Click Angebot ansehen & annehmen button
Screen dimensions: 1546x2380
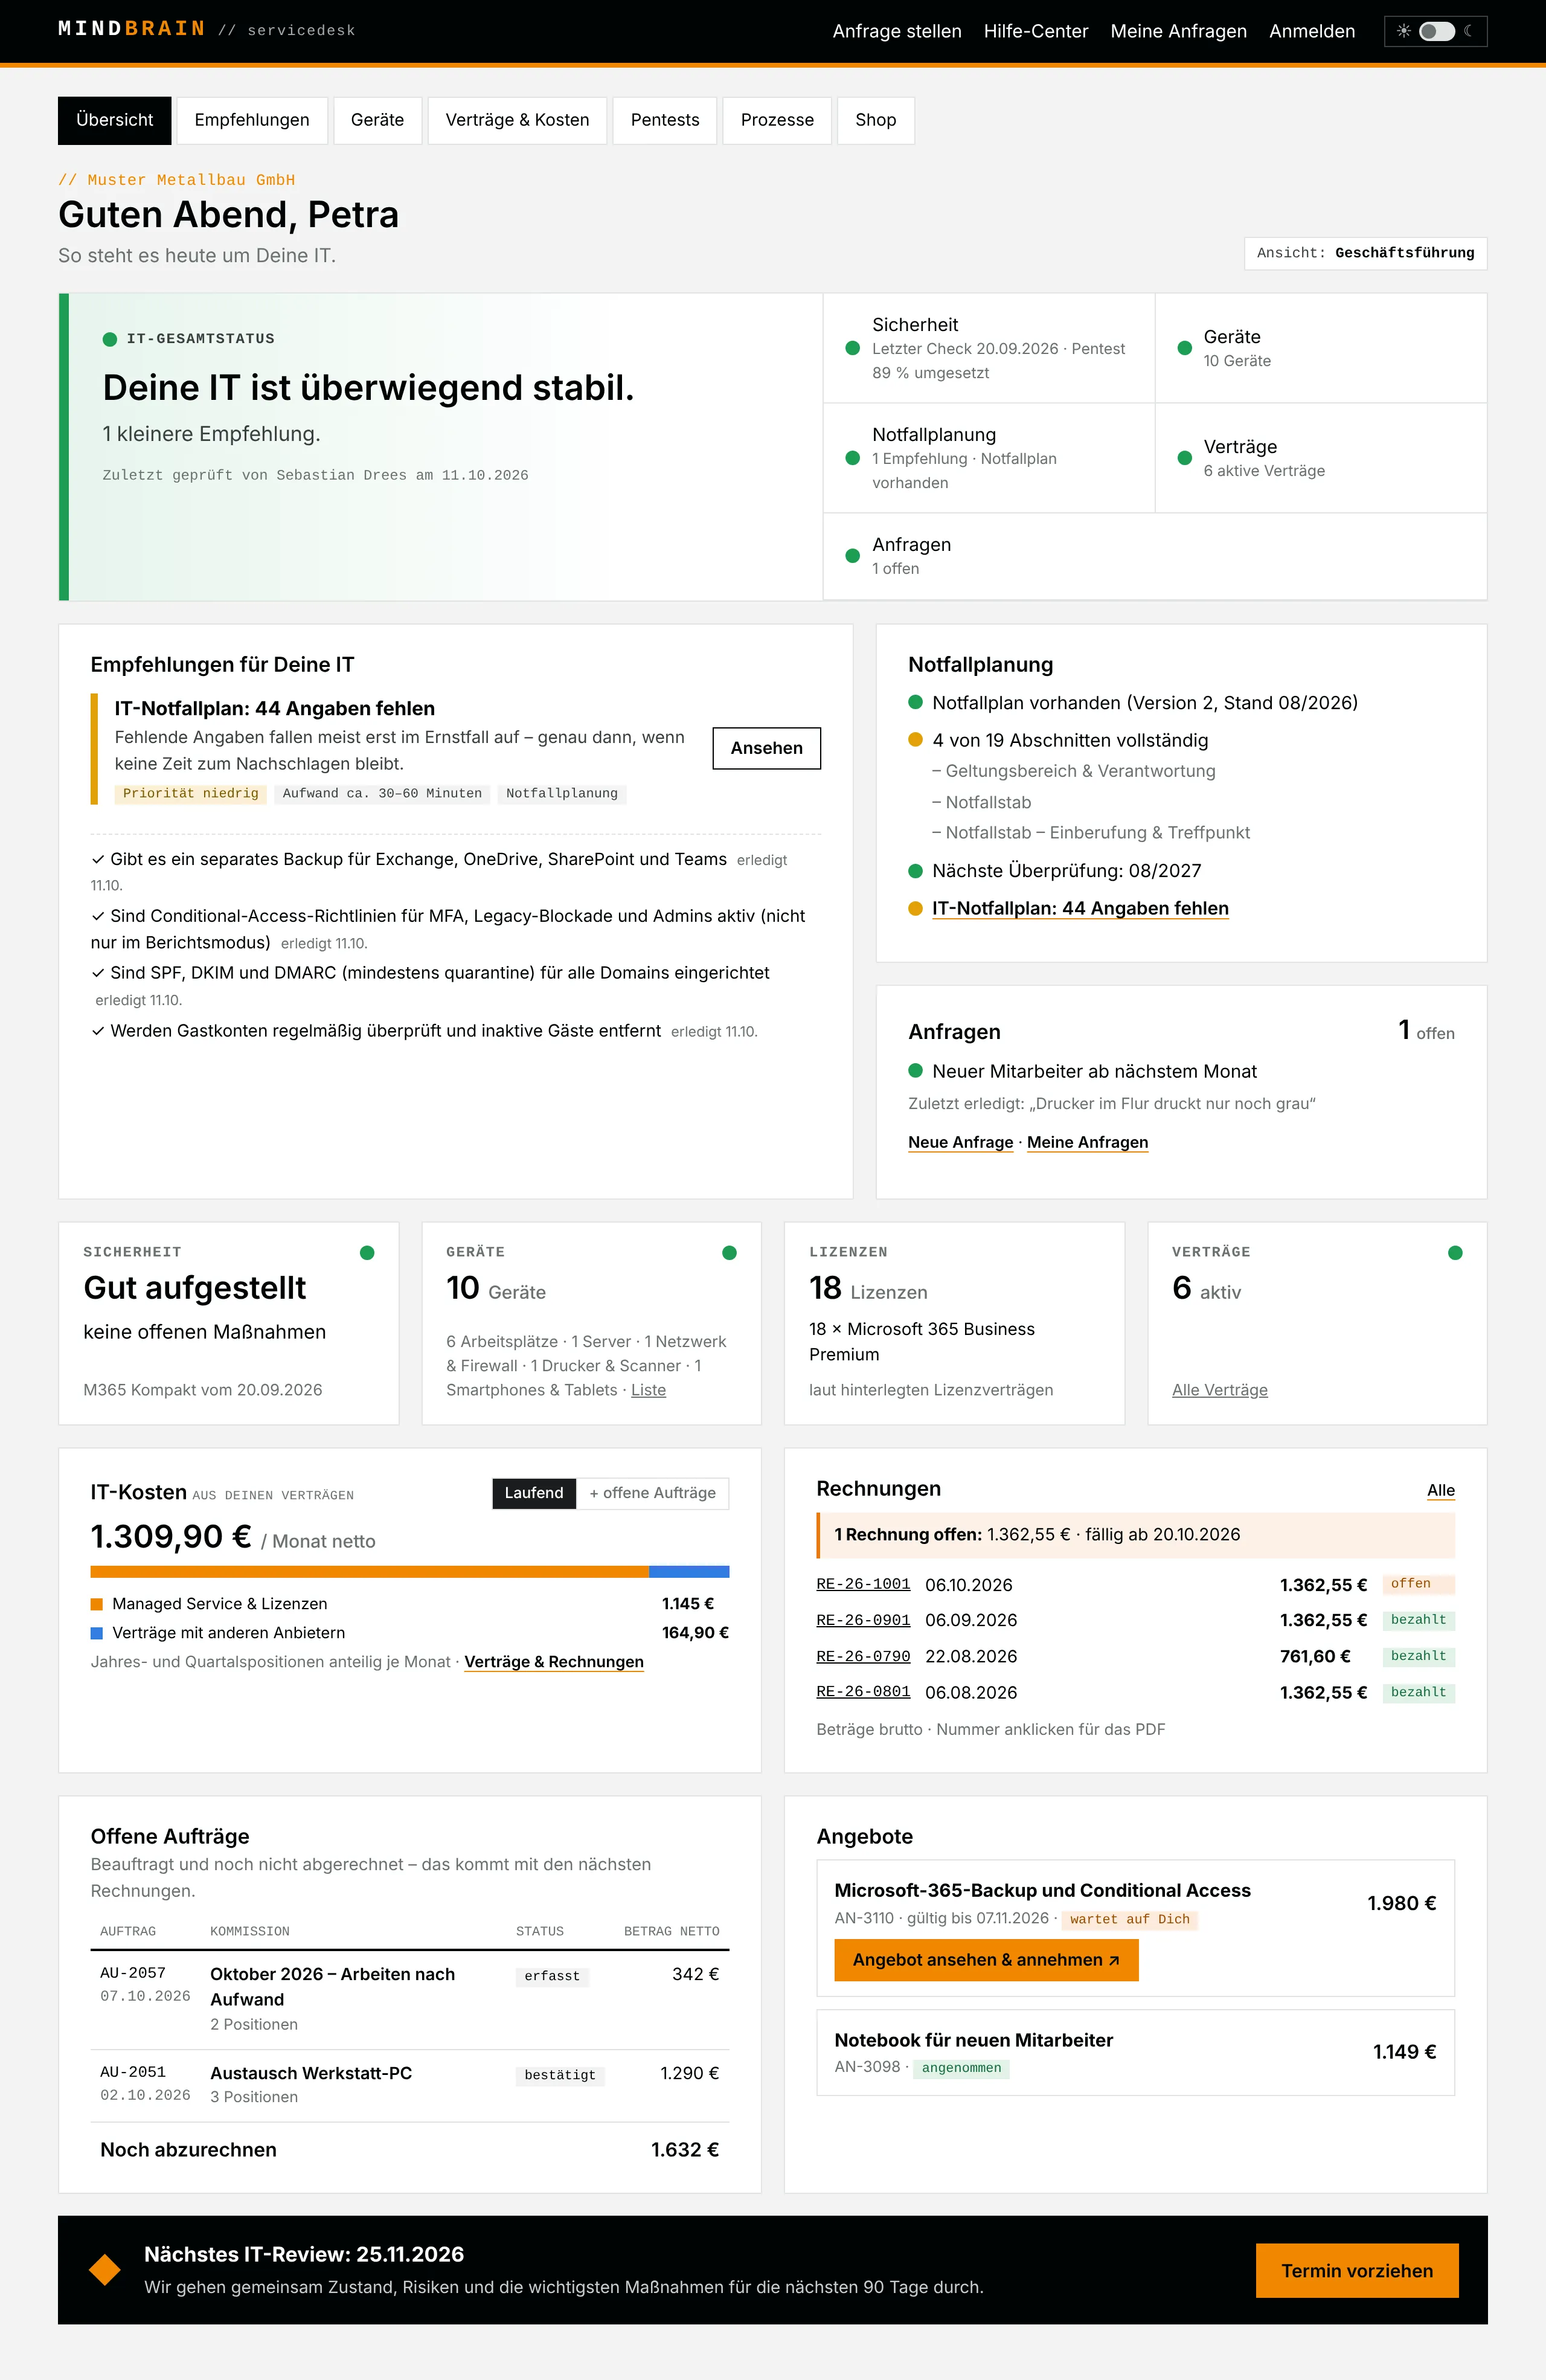[986, 1960]
